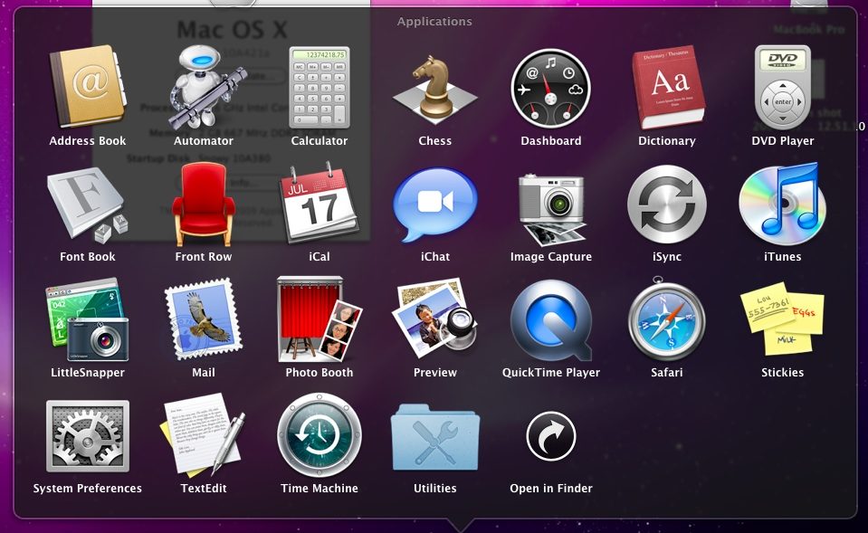Open the Address Book app icon
868x533 pixels.
88,88
